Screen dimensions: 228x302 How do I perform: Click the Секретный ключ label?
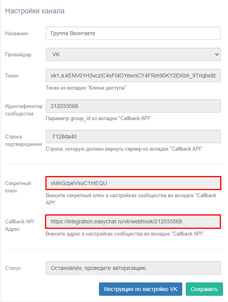click(x=18, y=187)
